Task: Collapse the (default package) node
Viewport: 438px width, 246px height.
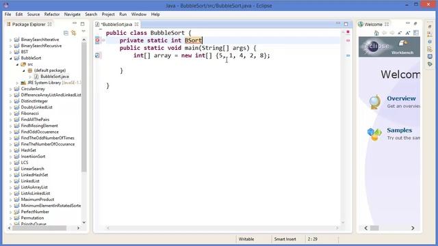Action: click(24, 70)
